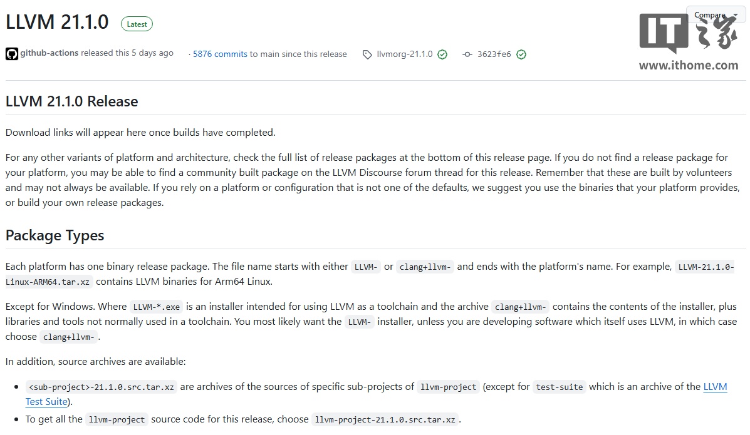Open the llvmorg-21.1.0 tag link
Image resolution: width=750 pixels, height=435 pixels.
point(404,54)
